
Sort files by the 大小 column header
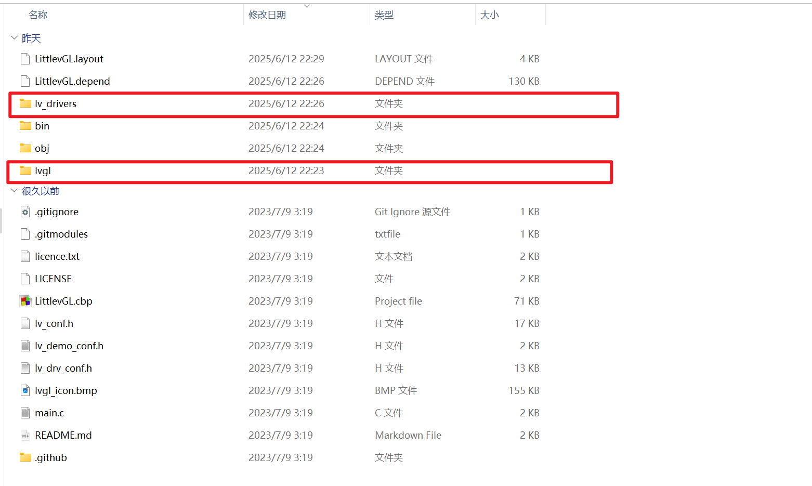(489, 15)
